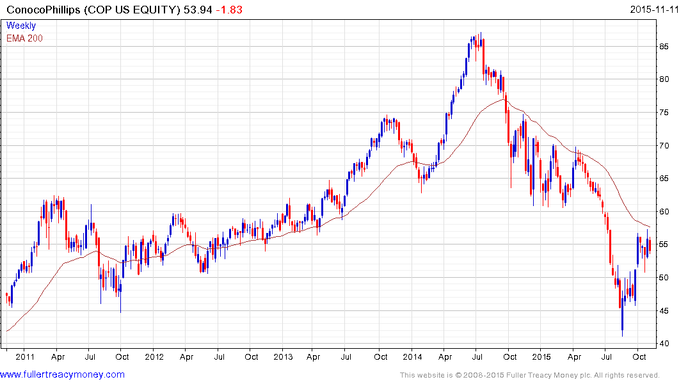Viewport: 688px width, 384px height.
Task: Click the 65 price axis label
Action: tap(664, 178)
